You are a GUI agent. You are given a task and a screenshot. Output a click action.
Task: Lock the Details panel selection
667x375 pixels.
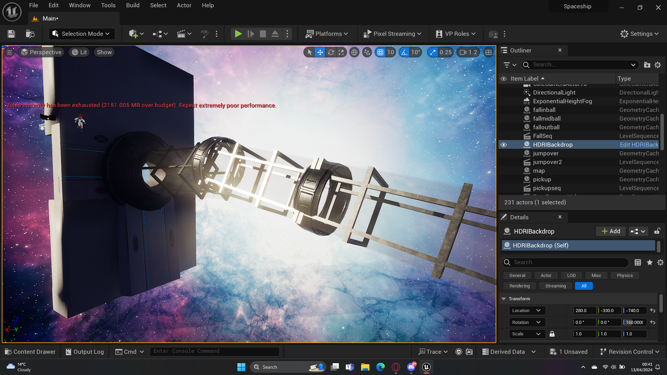click(x=657, y=231)
